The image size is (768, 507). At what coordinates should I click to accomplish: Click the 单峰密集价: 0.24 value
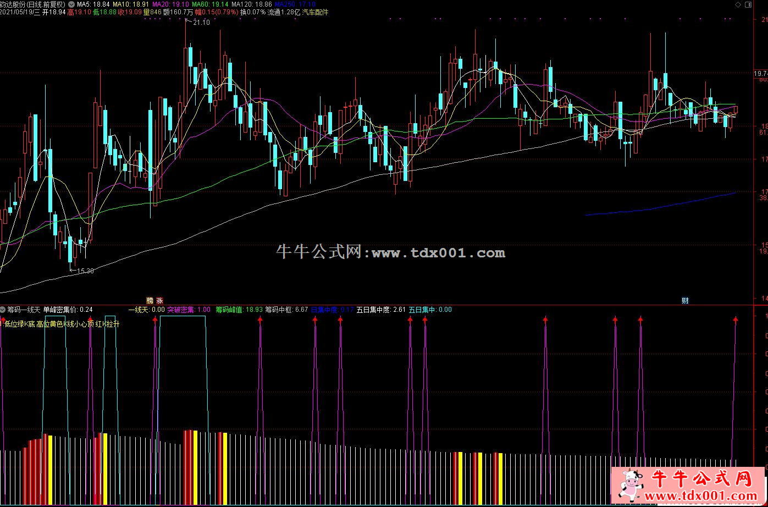tap(68, 310)
